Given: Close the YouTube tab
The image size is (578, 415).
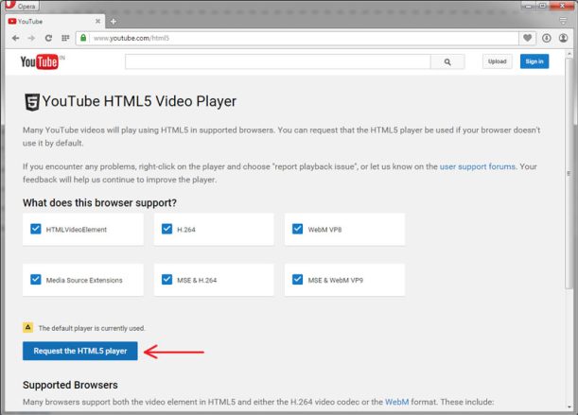Looking at the screenshot, I should point(97,21).
